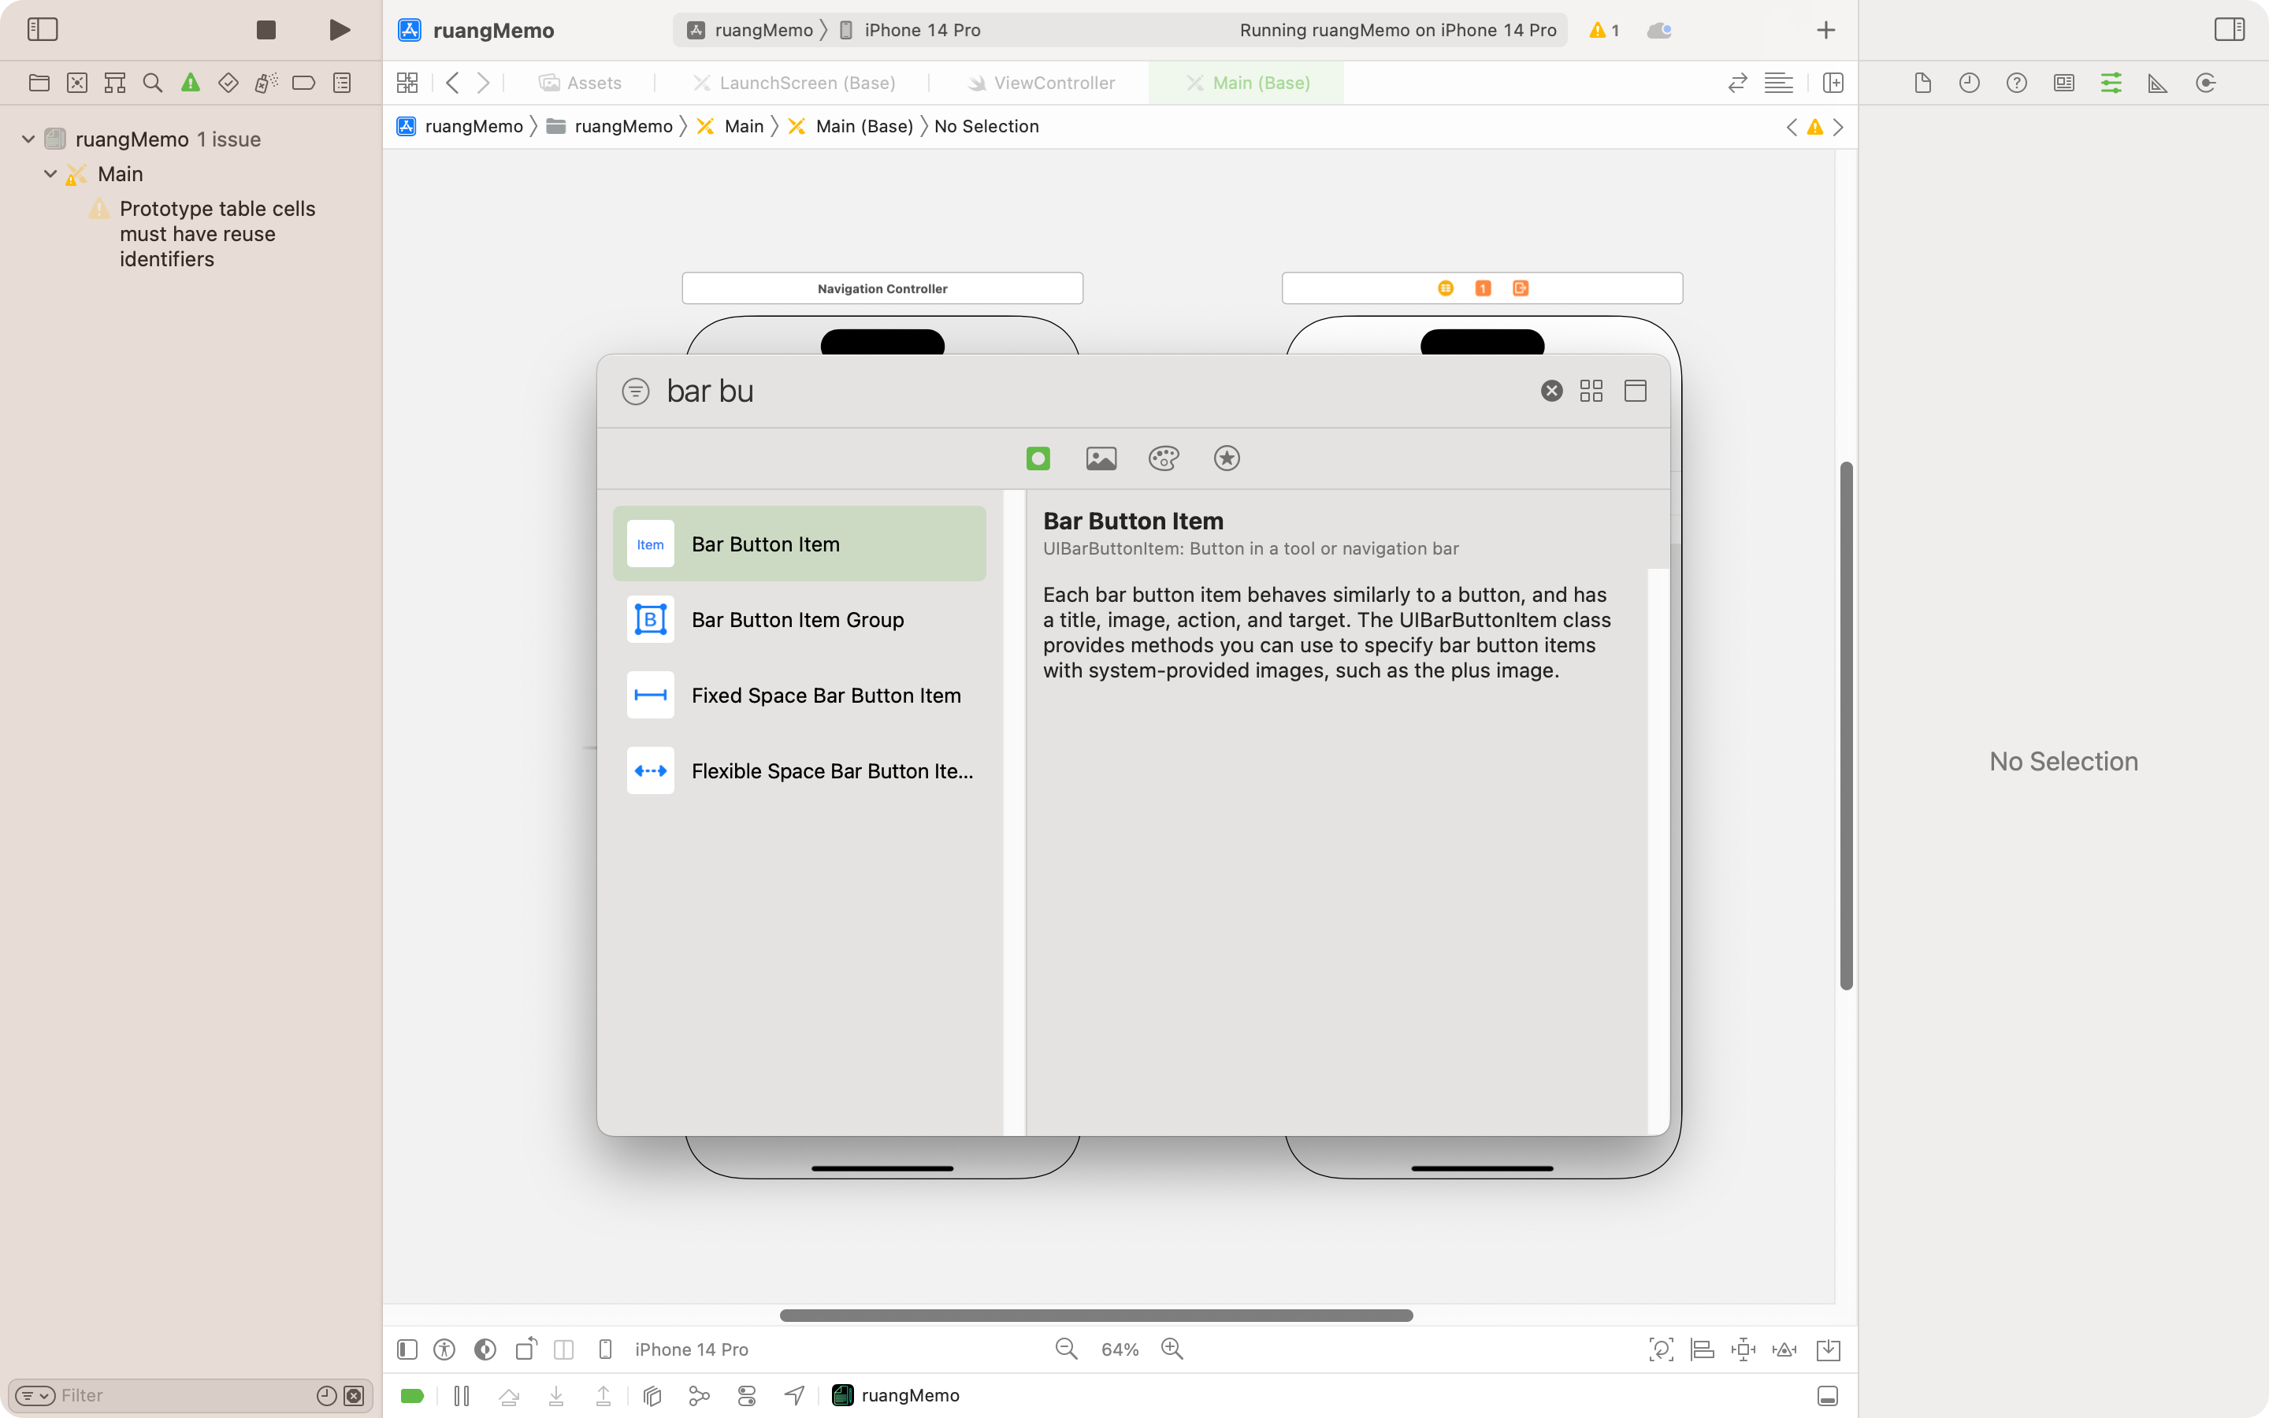The height and width of the screenshot is (1418, 2269).
Task: Go forward in editor history
Action: point(483,84)
